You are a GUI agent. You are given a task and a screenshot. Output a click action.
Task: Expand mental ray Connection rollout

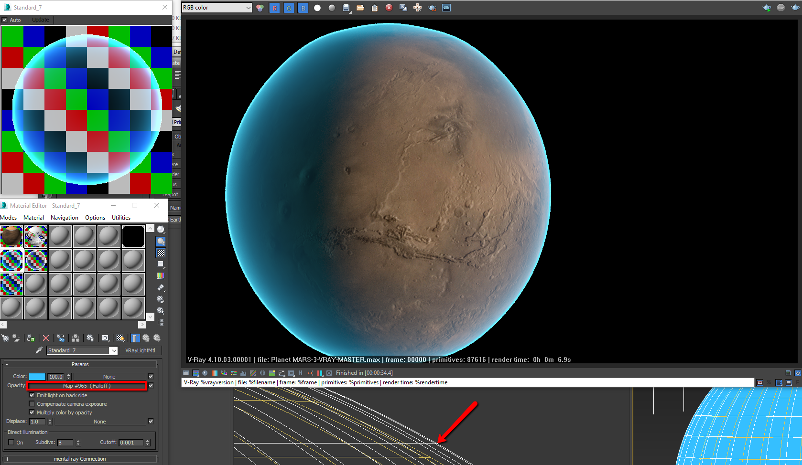tap(80, 459)
